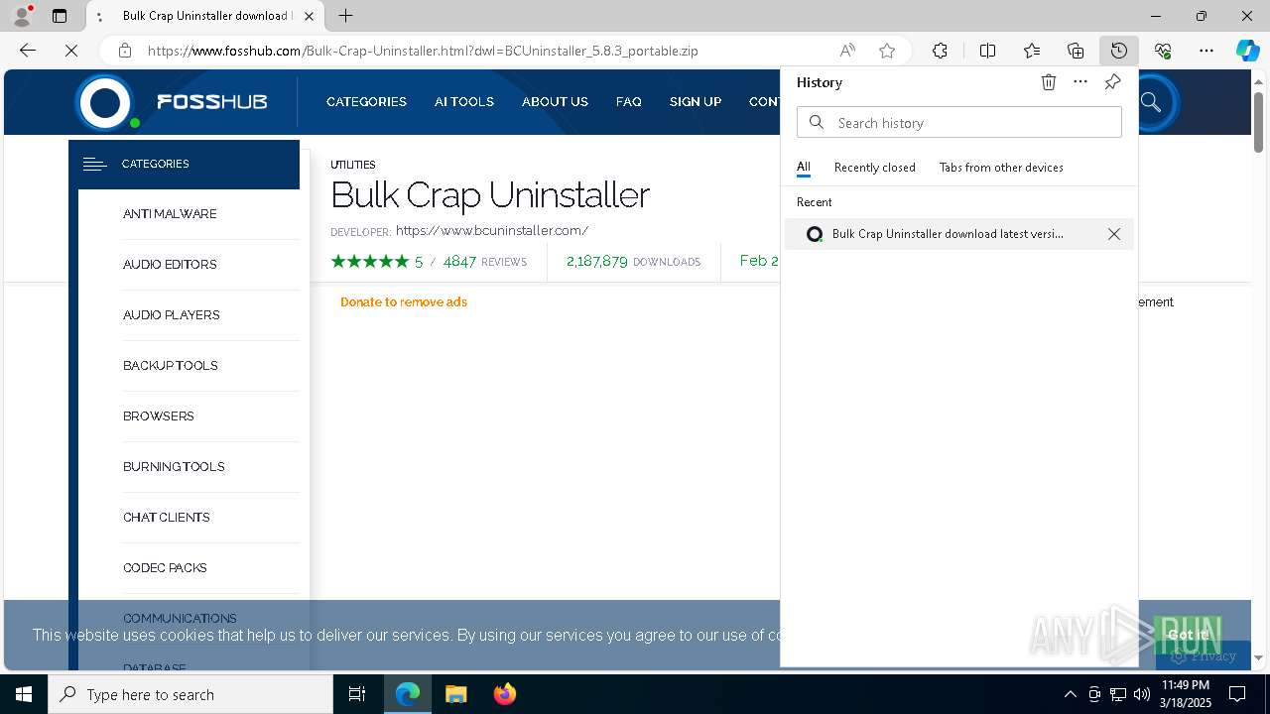
Task: Go to ABOUT US page
Action: click(x=555, y=102)
